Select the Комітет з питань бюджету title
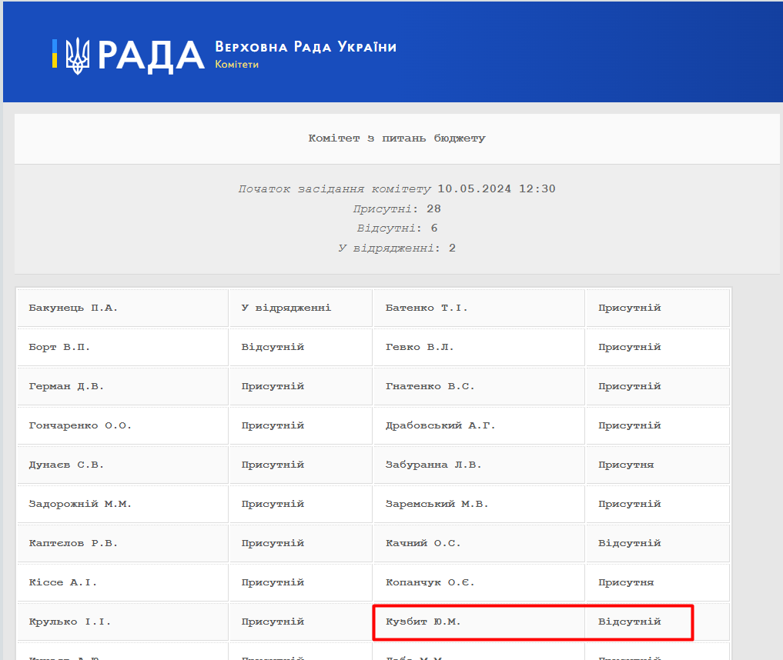Viewport: 783px width, 660px height. click(x=397, y=138)
